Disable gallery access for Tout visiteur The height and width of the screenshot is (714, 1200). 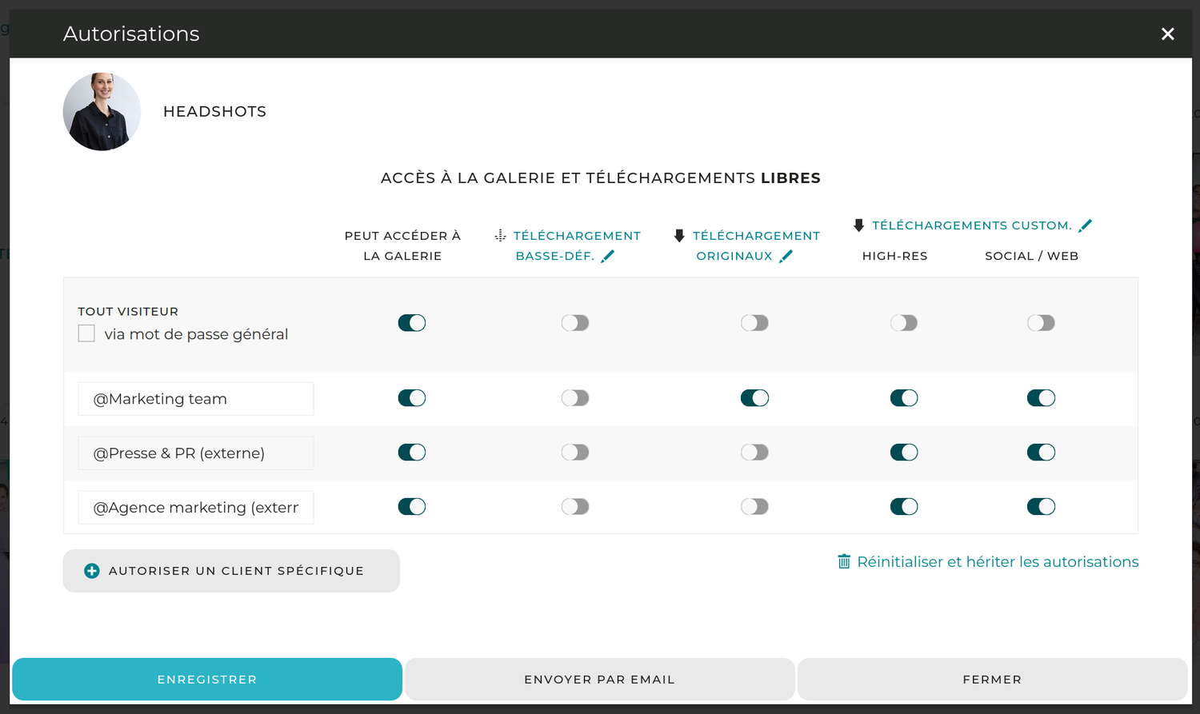[412, 323]
